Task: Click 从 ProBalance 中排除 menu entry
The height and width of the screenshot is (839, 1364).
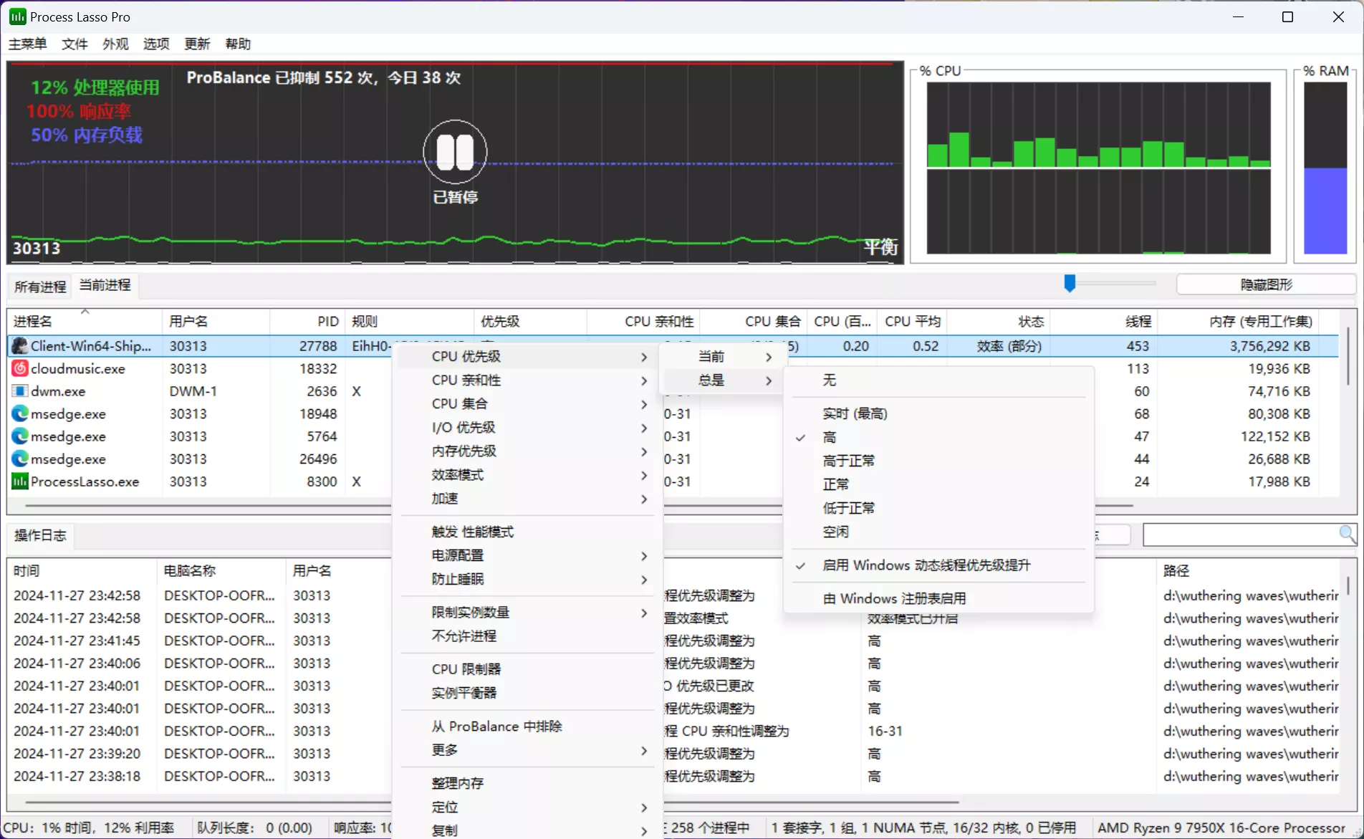Action: [x=496, y=727]
